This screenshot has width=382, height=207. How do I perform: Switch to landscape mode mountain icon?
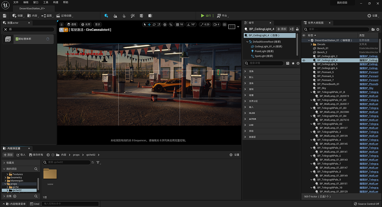pos(115,16)
